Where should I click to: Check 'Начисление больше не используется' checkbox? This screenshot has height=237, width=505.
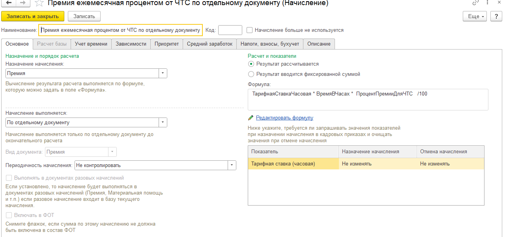pyautogui.click(x=249, y=30)
